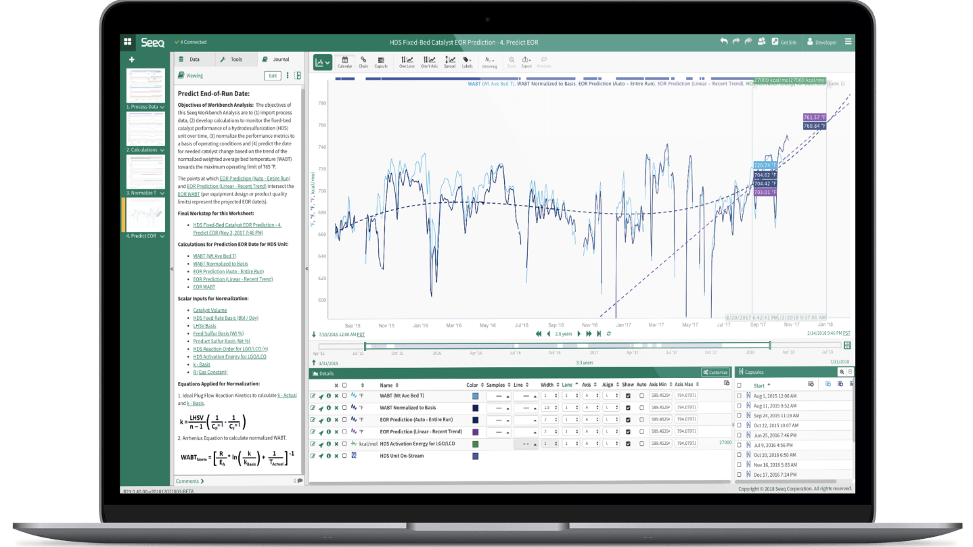Add a new worksheet with plus icon
This screenshot has width=973, height=547.
point(131,60)
